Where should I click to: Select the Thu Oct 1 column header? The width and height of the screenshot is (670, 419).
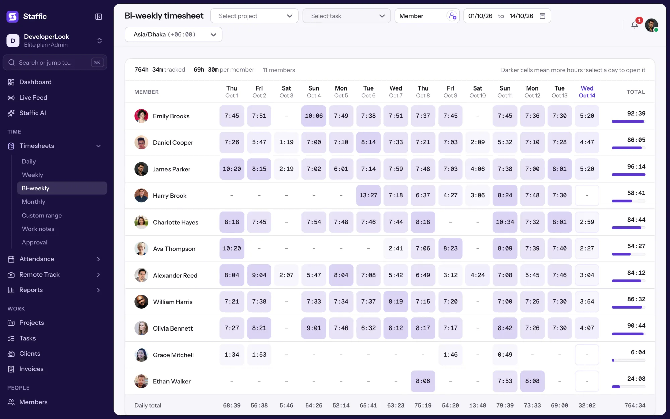pos(232,92)
